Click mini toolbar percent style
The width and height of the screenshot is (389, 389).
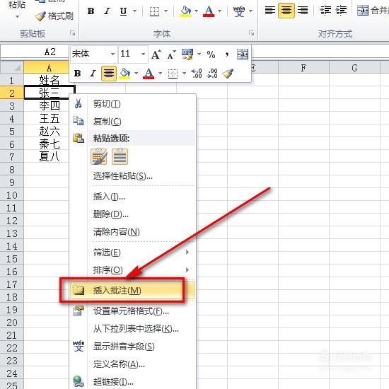click(211, 54)
